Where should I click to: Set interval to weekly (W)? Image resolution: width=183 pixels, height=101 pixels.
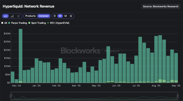click(60, 16)
